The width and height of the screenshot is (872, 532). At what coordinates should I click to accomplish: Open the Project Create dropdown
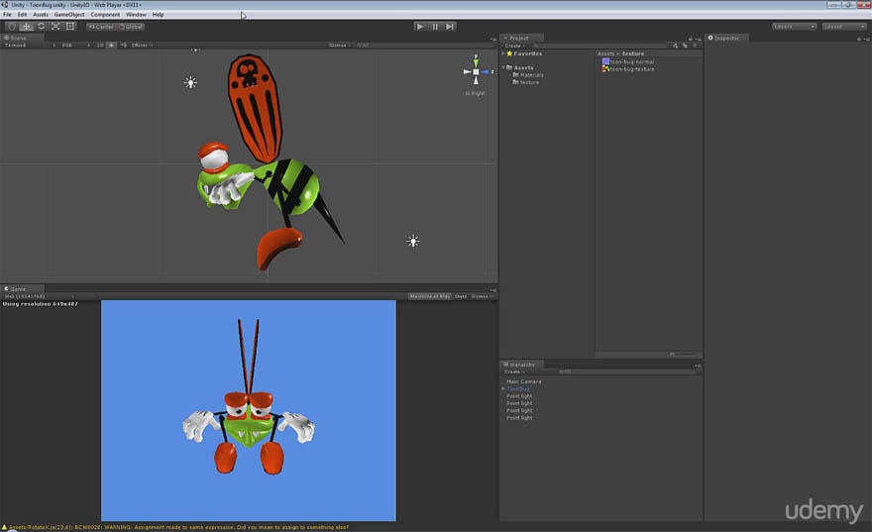(514, 46)
